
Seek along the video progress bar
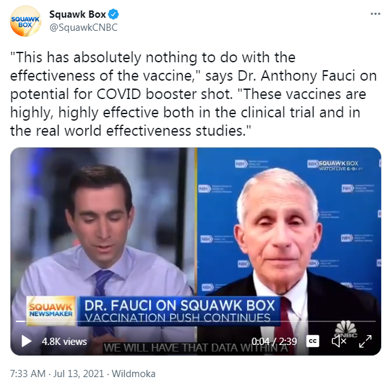[196, 321]
